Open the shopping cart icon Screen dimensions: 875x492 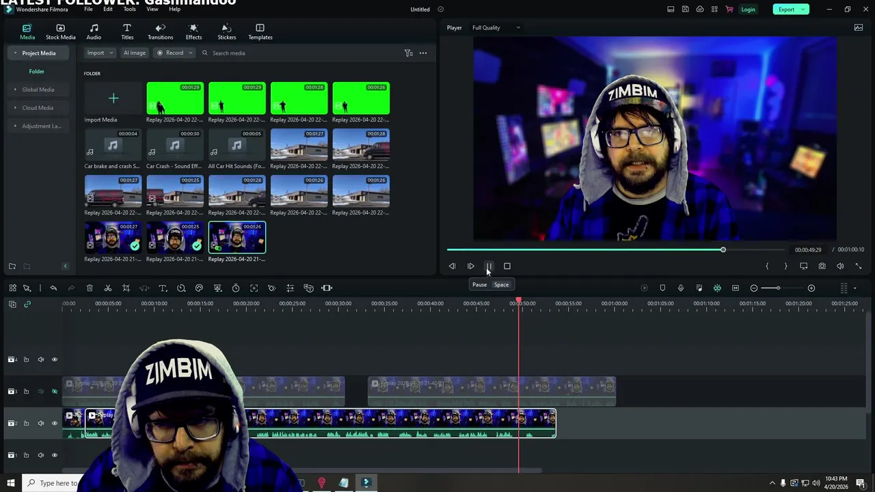coord(729,10)
